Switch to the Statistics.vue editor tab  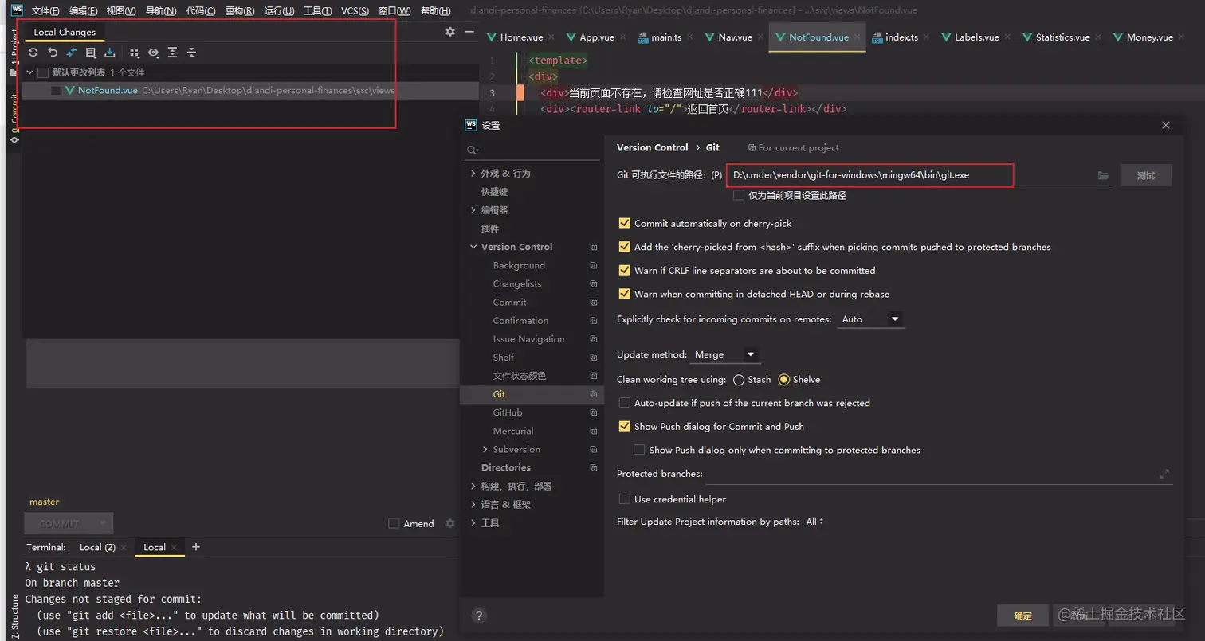[x=1062, y=37]
